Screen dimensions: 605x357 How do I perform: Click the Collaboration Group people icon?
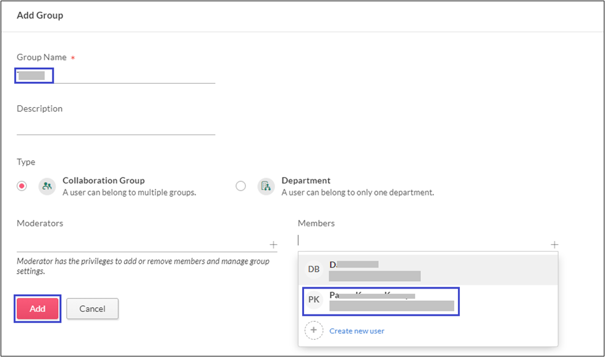coord(47,186)
